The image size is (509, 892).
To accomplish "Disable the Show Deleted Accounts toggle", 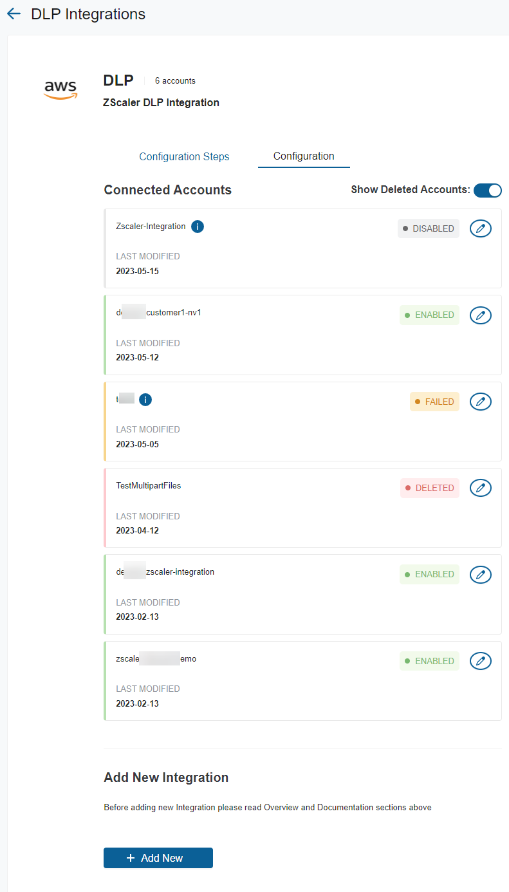I will tap(487, 190).
